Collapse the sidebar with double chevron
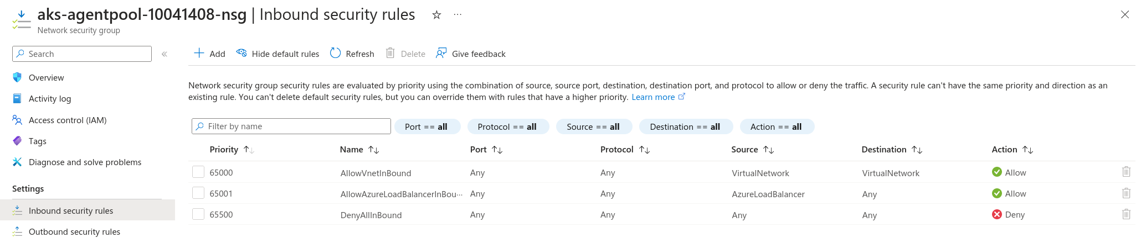 click(165, 54)
